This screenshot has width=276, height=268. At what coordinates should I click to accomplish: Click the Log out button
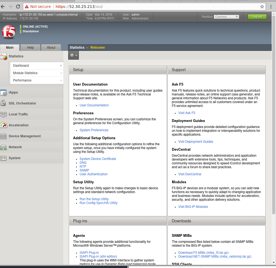pos(257,17)
